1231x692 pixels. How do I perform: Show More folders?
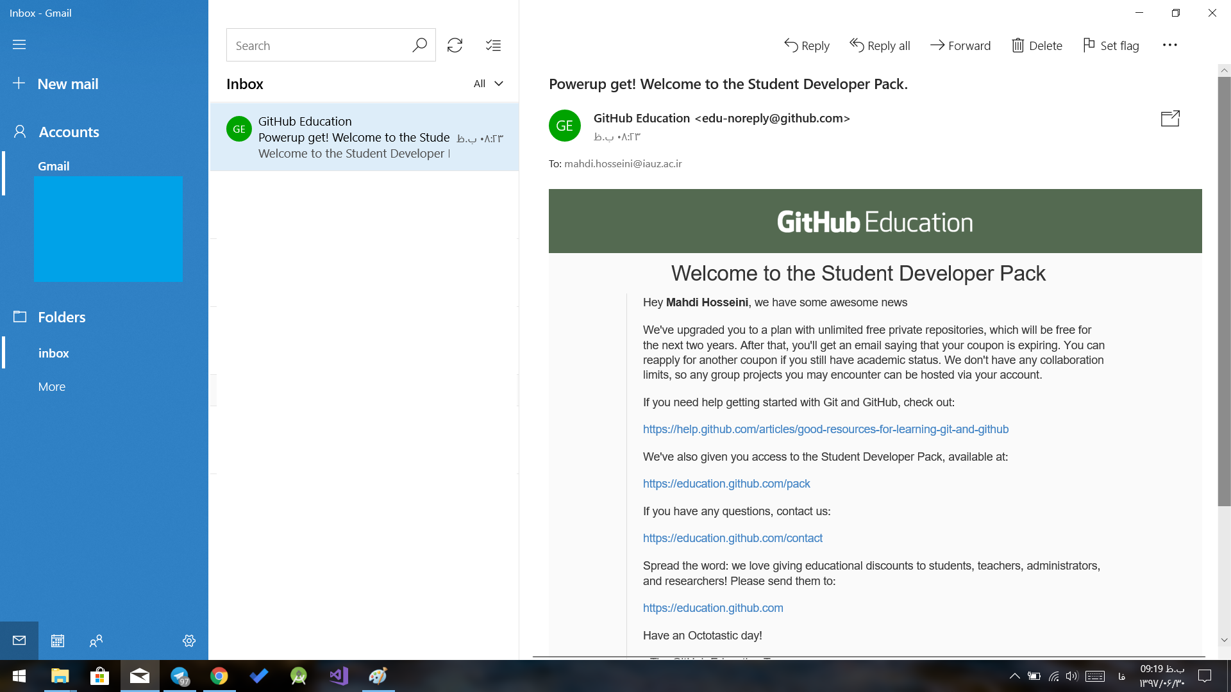click(x=51, y=386)
